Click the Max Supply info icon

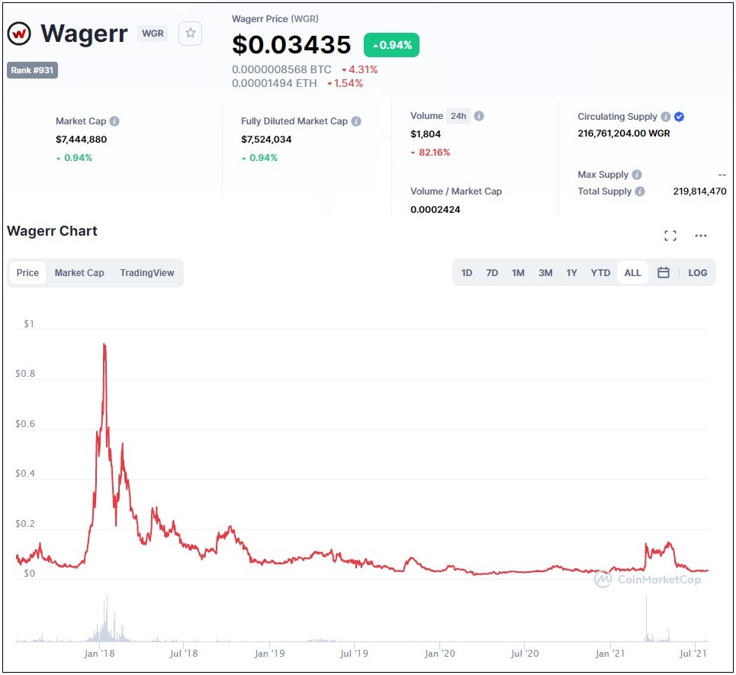pyautogui.click(x=637, y=175)
